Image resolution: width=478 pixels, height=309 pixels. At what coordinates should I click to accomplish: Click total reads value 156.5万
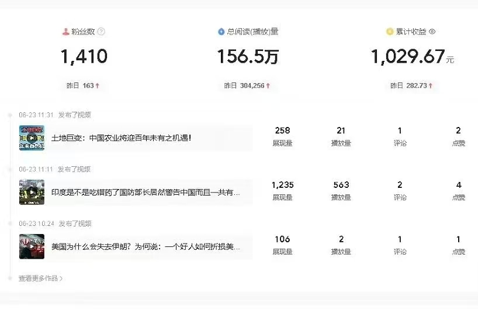[248, 57]
